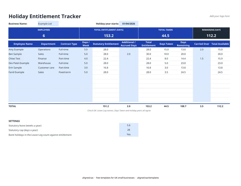Viewport: 241px width, 186px height.
Task: Click Chloe Test's 4.0 days per week
Action: pyautogui.click(x=86, y=59)
